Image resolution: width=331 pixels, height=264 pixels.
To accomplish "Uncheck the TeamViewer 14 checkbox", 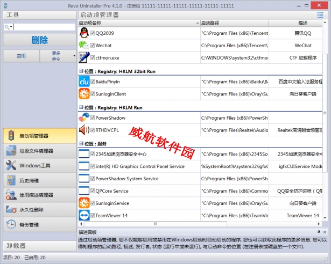I will [93, 215].
